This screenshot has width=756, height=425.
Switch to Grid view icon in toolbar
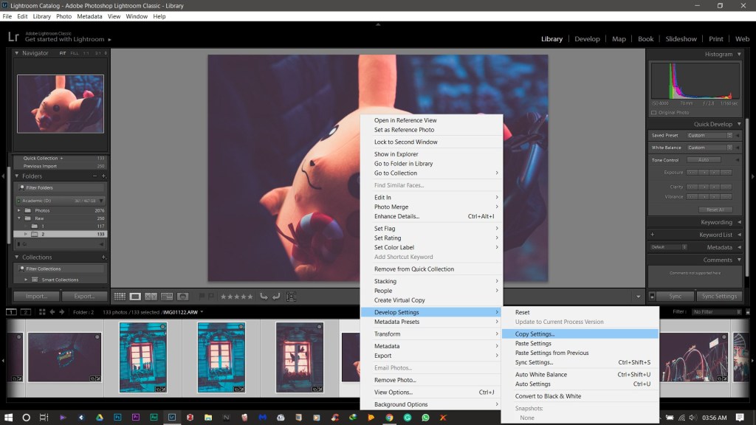(x=120, y=297)
